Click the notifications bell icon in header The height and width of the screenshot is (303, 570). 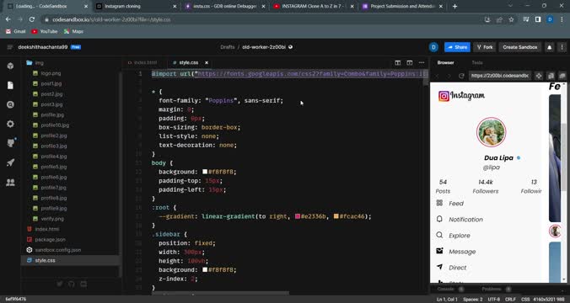(549, 47)
